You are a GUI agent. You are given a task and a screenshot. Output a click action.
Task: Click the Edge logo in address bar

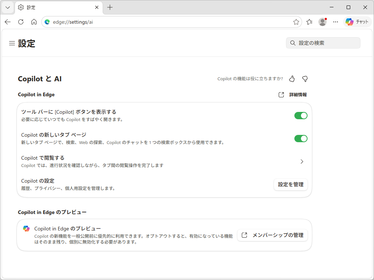pyautogui.click(x=47, y=22)
